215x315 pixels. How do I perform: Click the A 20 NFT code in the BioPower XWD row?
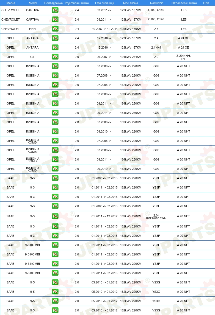pos(183,216)
